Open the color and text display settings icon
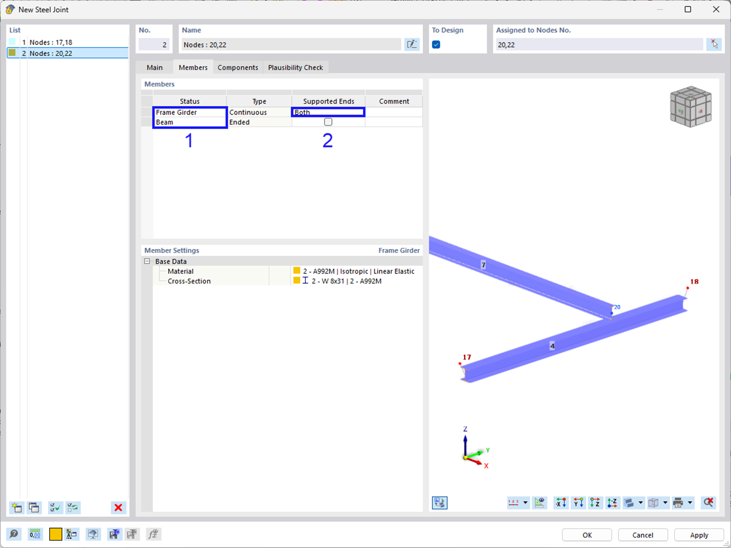This screenshot has height=548, width=731. click(72, 535)
